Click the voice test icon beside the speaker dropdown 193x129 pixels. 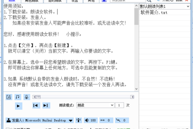tap(79, 120)
